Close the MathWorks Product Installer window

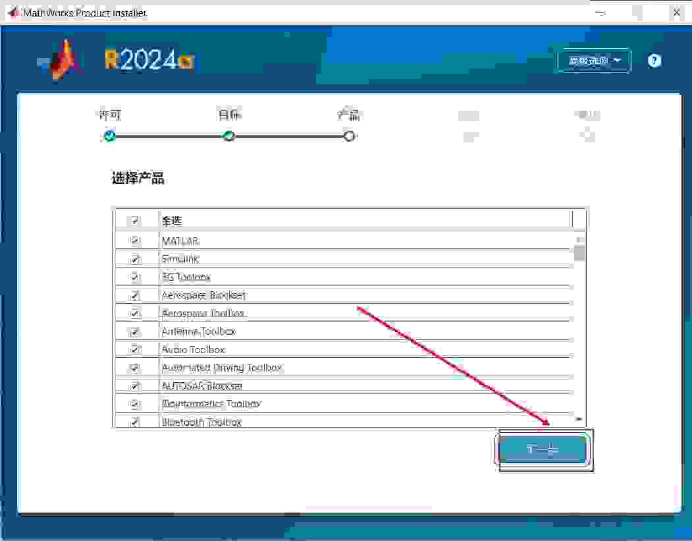tap(677, 13)
